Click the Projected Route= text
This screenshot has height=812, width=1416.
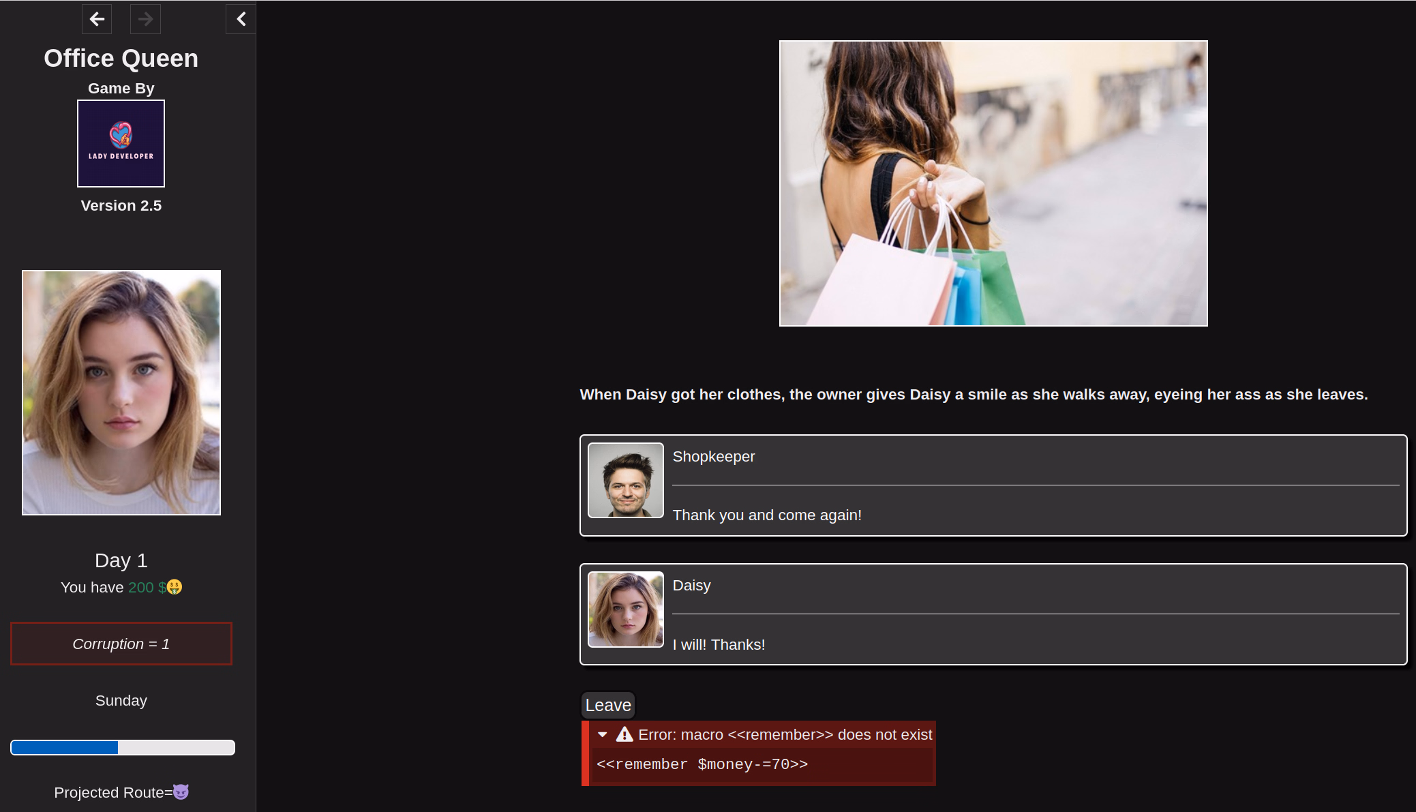coord(113,793)
